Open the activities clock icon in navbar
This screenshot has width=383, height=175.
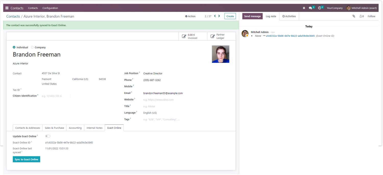click(x=319, y=8)
